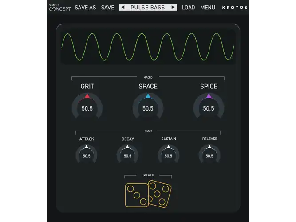Select next preset with right arrow
This screenshot has width=296, height=222.
pos(173,8)
